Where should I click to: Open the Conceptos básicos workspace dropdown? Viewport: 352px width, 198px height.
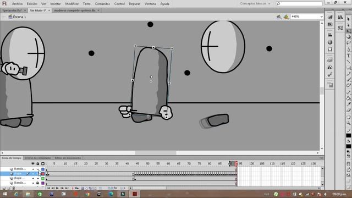pos(255,4)
